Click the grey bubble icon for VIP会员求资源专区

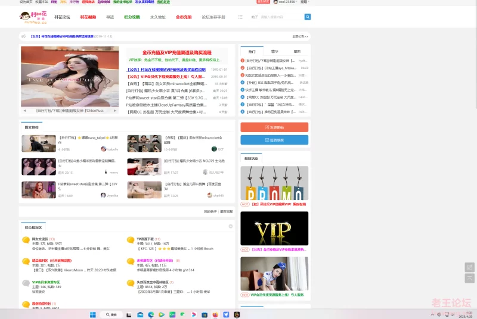26,283
